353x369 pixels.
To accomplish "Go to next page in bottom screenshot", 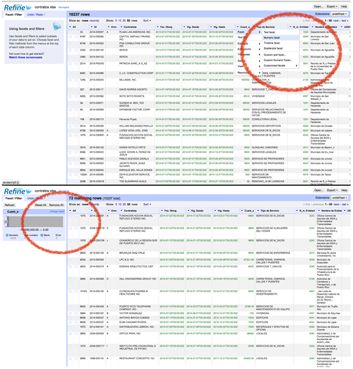I will [x=337, y=204].
